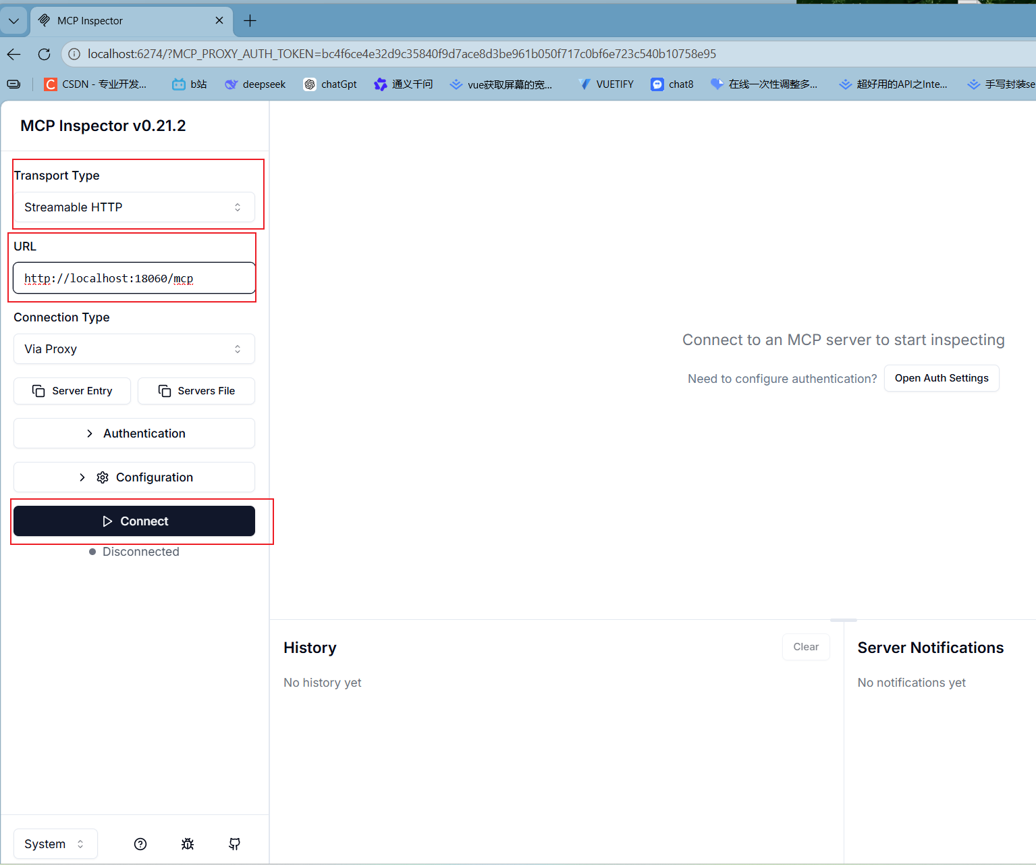Open the System theme selector
Screen dimensions: 1036x865
coord(55,844)
